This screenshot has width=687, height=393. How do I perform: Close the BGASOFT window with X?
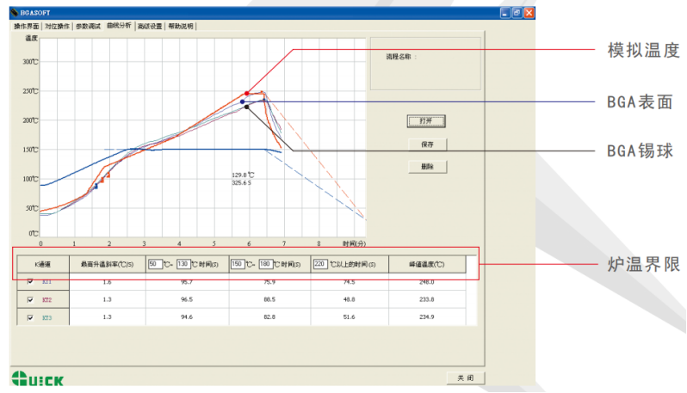click(529, 14)
